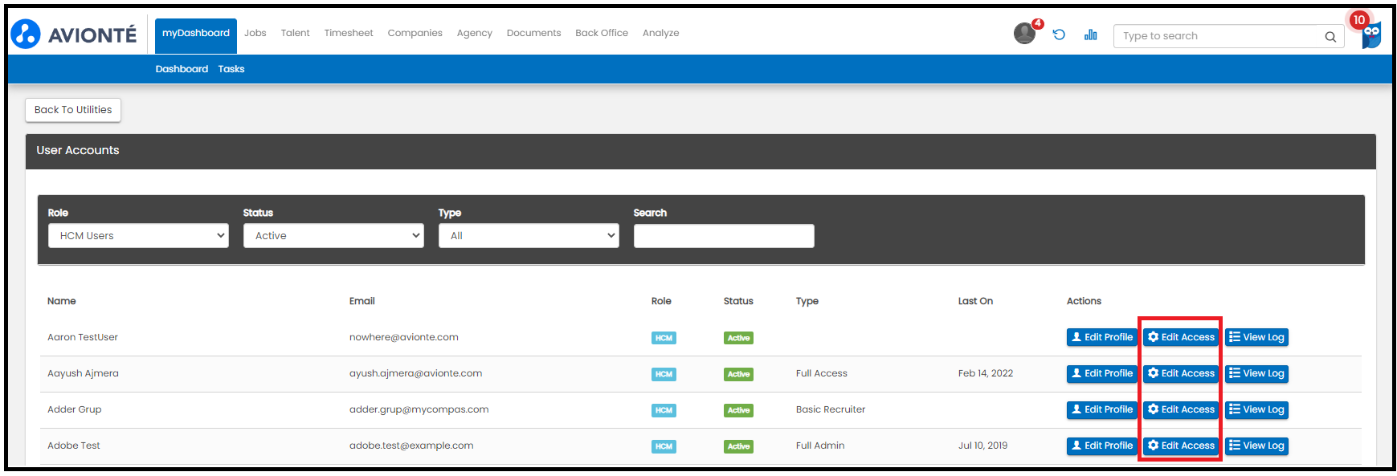Open the bar chart analytics icon
This screenshot has width=1397, height=476.
click(x=1090, y=35)
